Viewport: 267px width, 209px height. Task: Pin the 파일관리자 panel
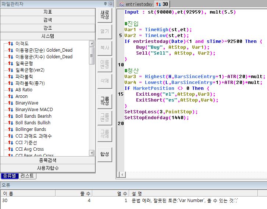(x=105, y=4)
